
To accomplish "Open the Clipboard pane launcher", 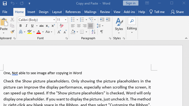I will (x=14, y=38).
